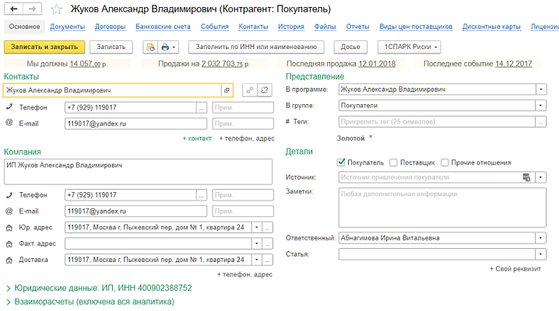Expand Юридические данные section
This screenshot has width=559, height=311.
click(x=8, y=288)
